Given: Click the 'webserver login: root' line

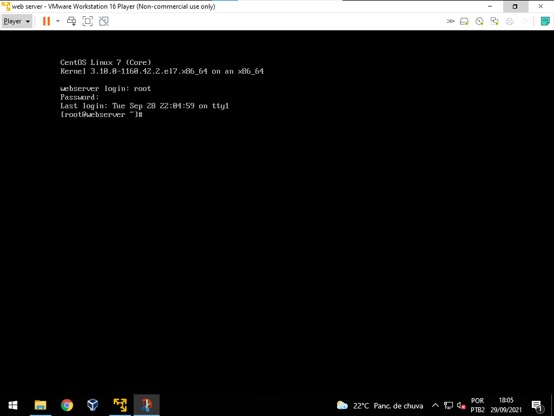Looking at the screenshot, I should tap(105, 88).
